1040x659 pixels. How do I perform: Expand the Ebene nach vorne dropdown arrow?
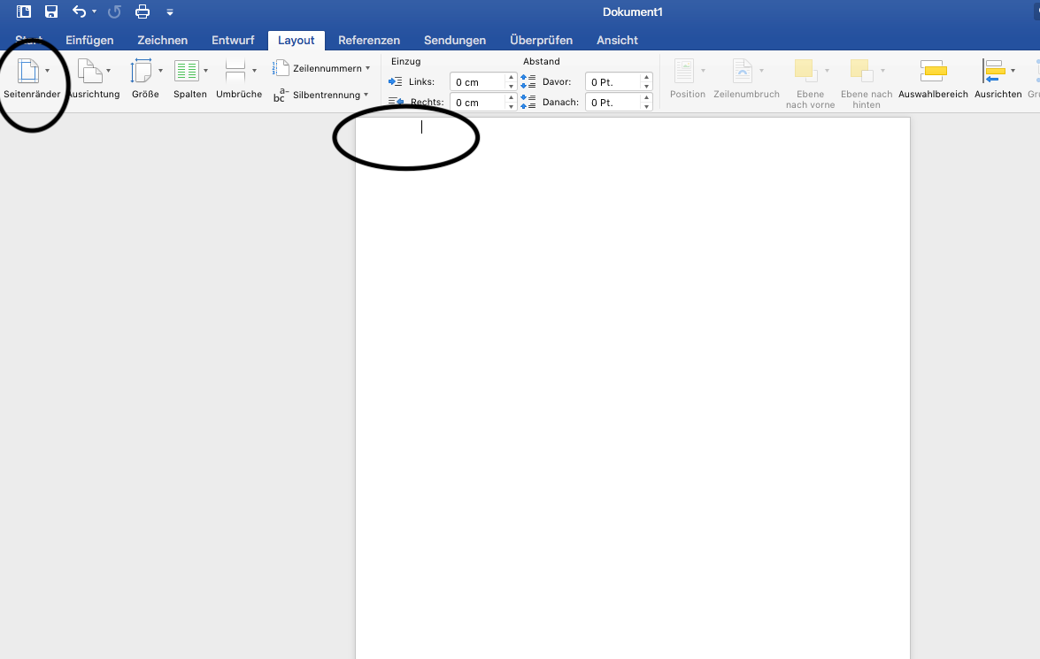coord(827,71)
